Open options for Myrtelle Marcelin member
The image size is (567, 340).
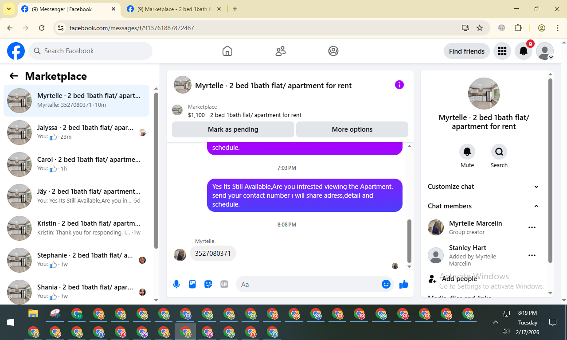[x=532, y=227]
